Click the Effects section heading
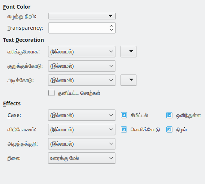Screen dimensions: 205x184 click(x=12, y=103)
